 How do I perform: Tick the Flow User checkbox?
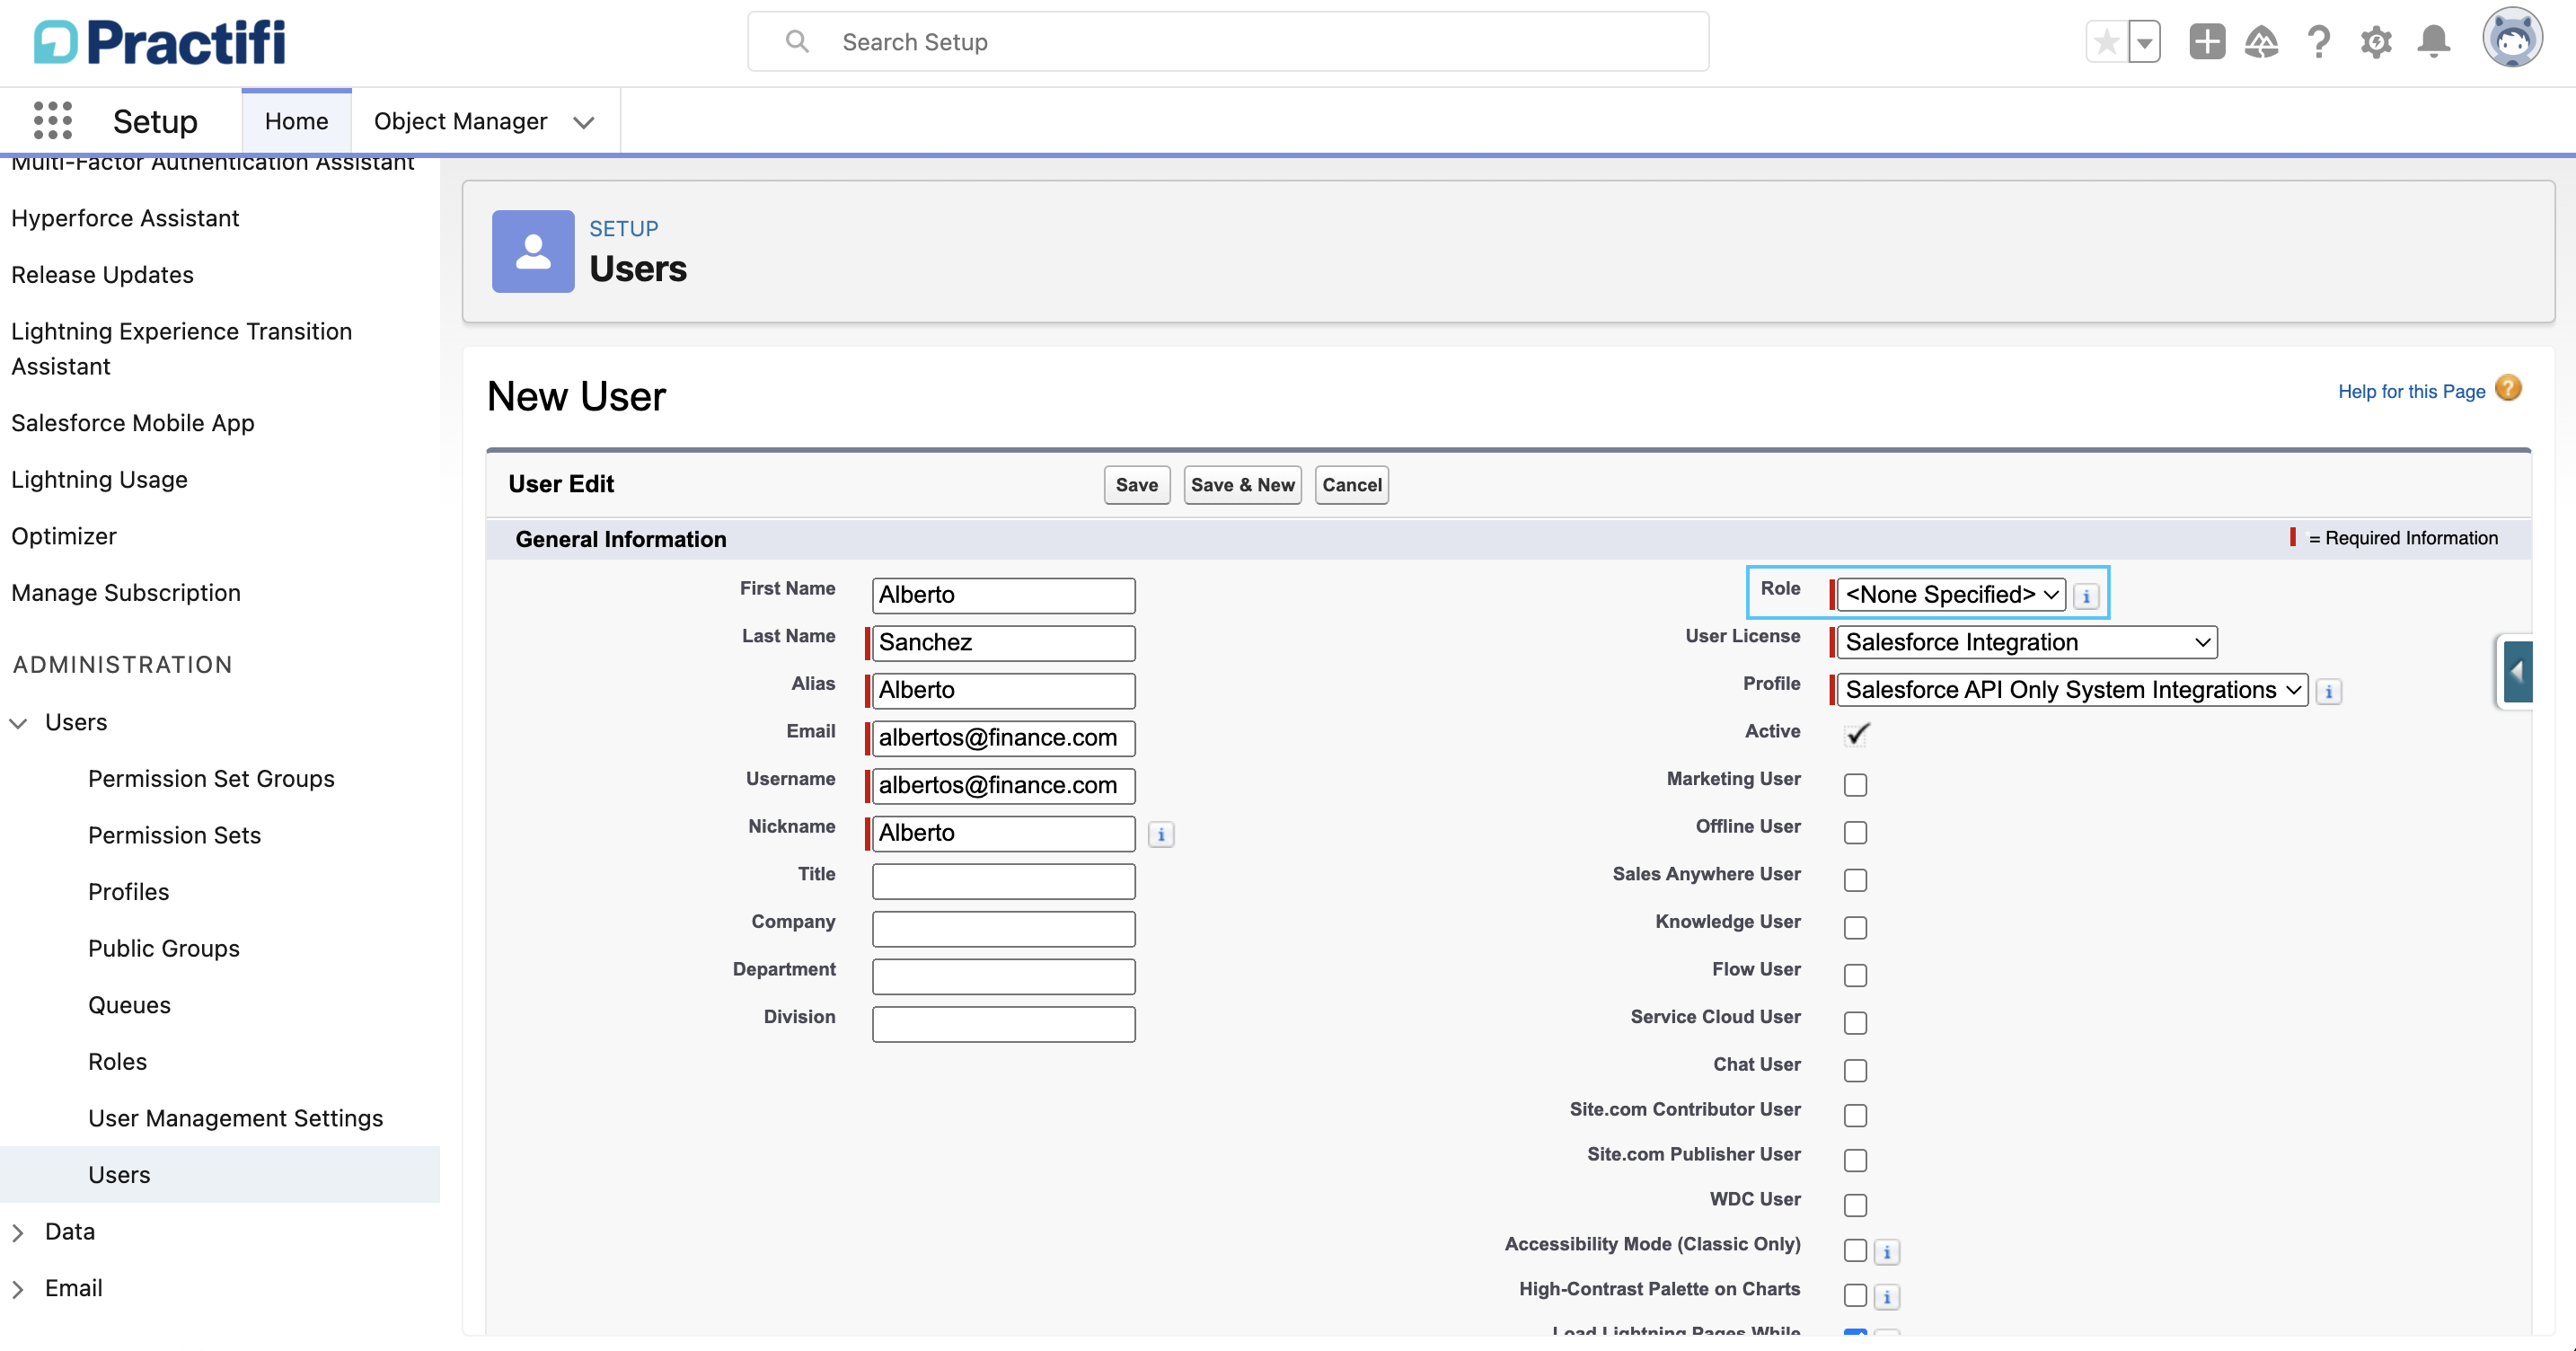[x=1855, y=975]
